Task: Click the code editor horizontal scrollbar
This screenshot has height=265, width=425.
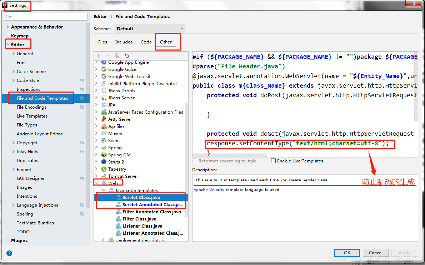Action: tap(230, 156)
